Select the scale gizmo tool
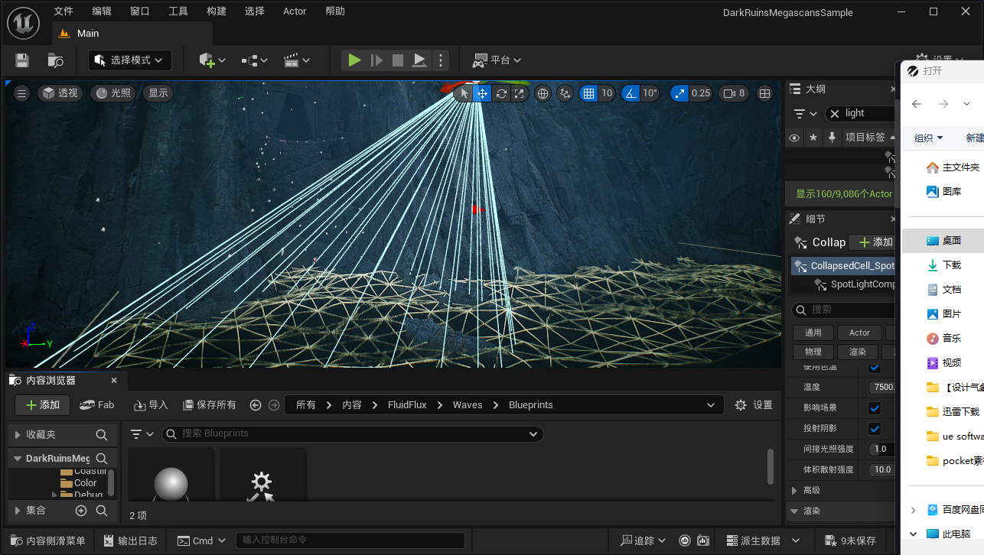Viewport: 984px width, 555px height. pos(520,93)
